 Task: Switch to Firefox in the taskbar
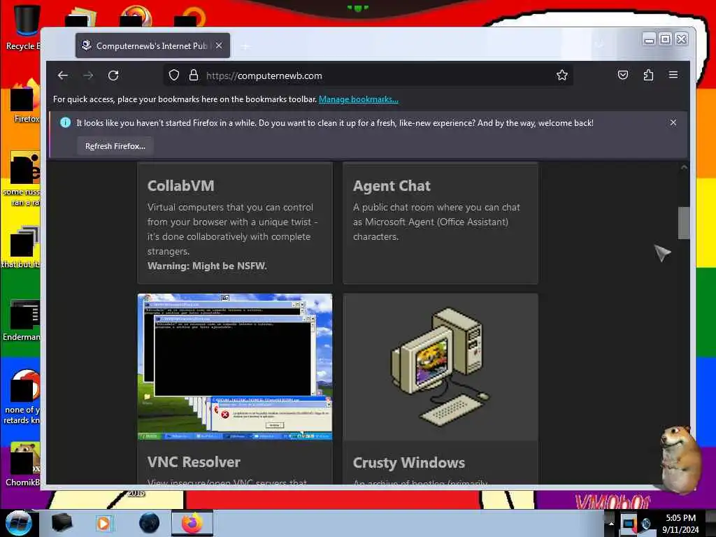point(192,523)
